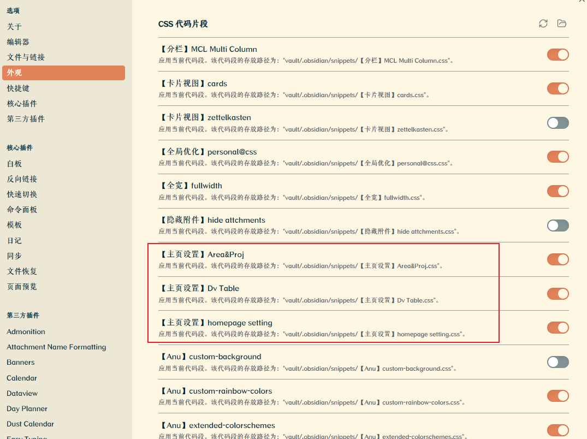Open 文件与链接 settings
This screenshot has height=439, width=587.
pos(64,57)
